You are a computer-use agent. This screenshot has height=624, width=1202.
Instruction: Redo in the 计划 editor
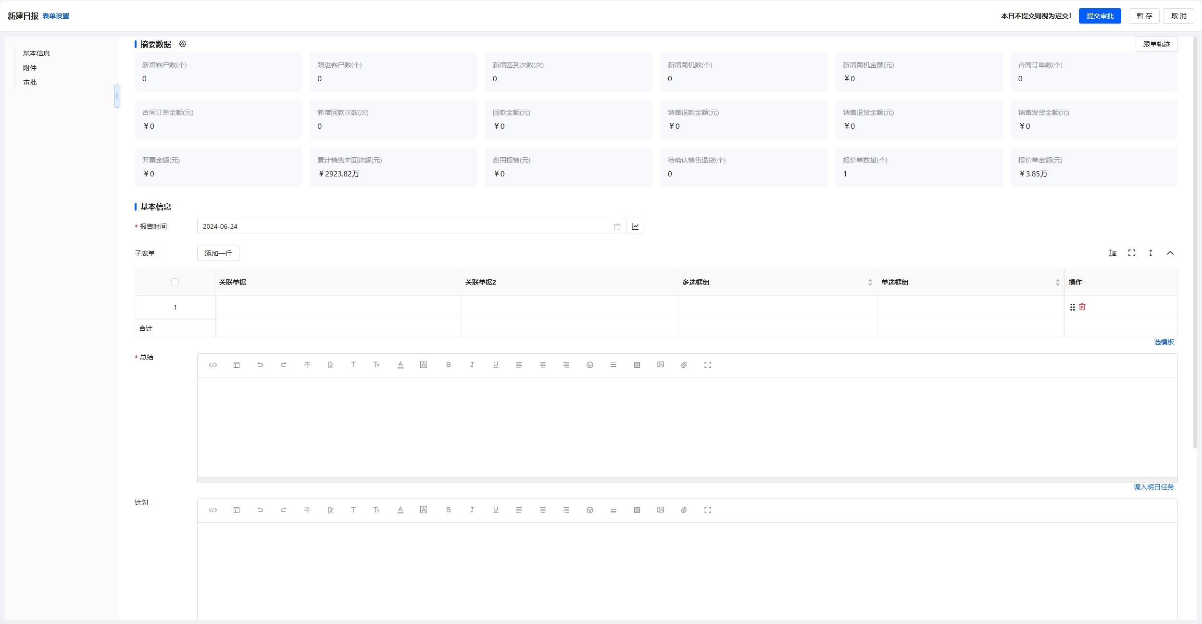(284, 510)
